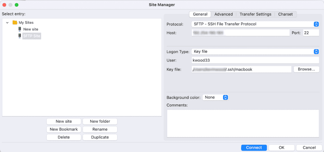The height and width of the screenshot is (152, 324).
Task: Select the SFTP Site entry
Action: tap(32, 37)
